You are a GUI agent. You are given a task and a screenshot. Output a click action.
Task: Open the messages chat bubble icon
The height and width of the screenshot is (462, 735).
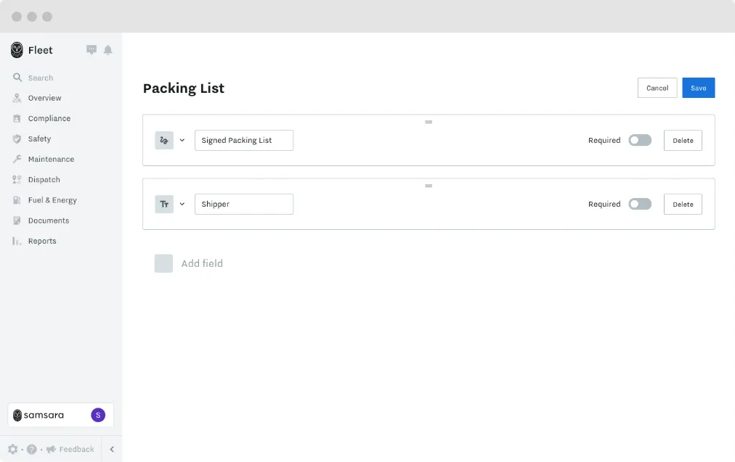[x=92, y=49]
